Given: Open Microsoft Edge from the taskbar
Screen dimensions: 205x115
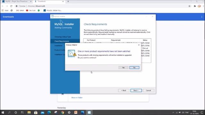Looking at the screenshot, I should 49,112.
